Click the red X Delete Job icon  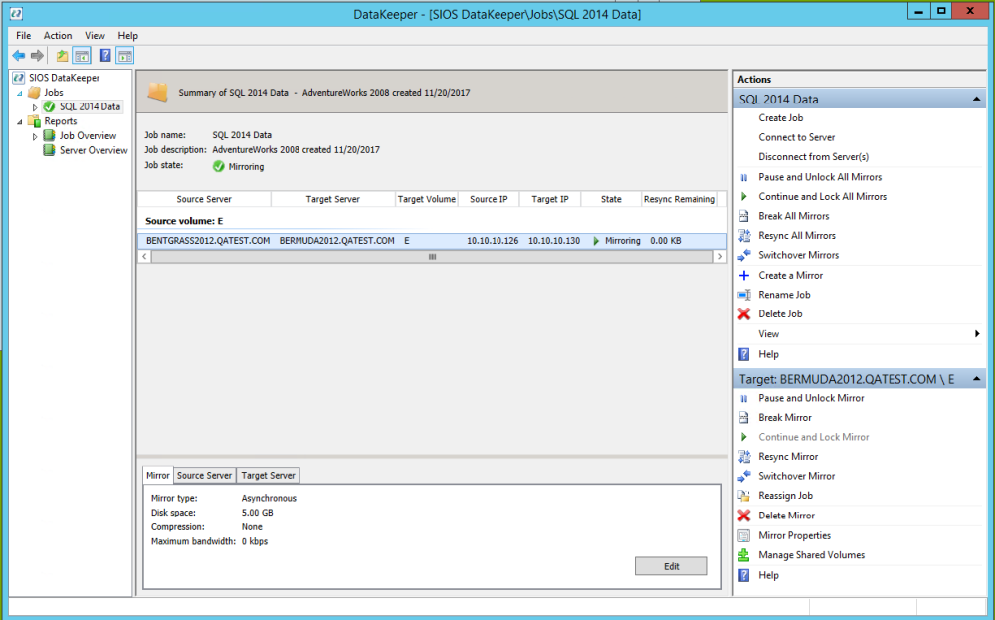tap(744, 314)
